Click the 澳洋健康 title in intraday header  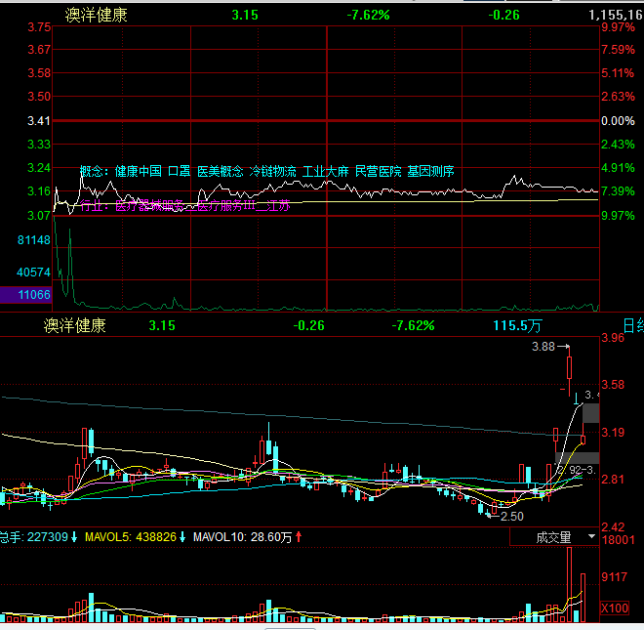[x=96, y=15]
